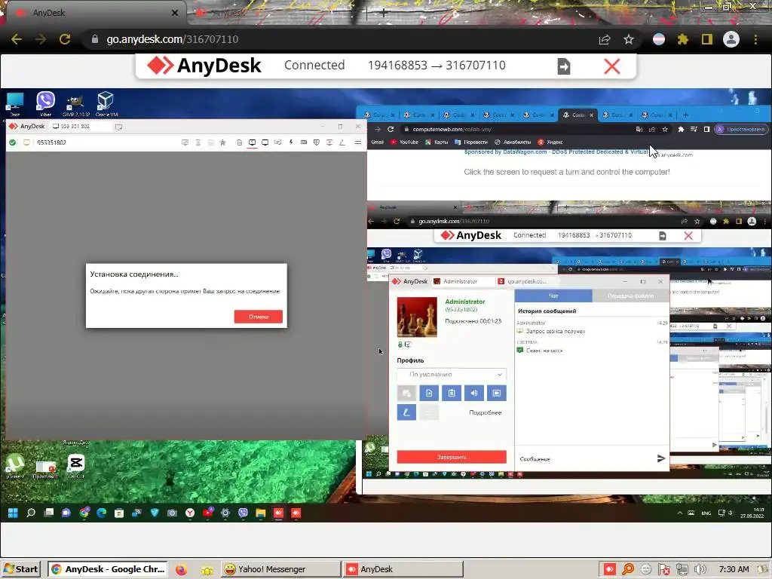Select the active AnyDesk tab in the outer Chrome
The image size is (772, 579).
coord(97,13)
